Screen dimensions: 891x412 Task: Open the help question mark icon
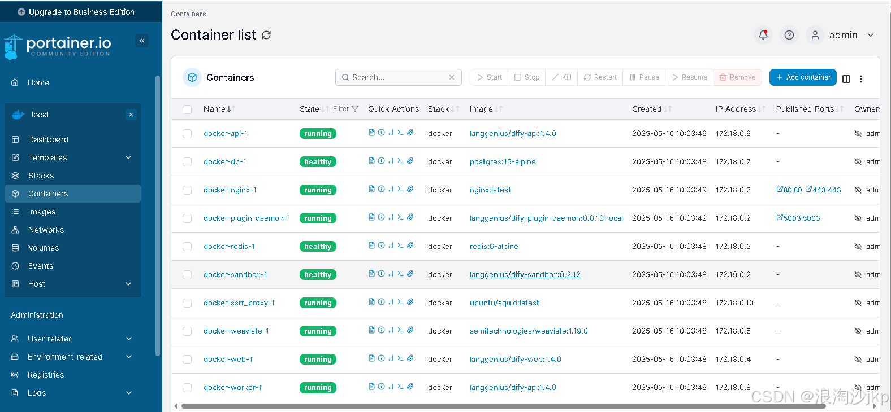(x=789, y=35)
